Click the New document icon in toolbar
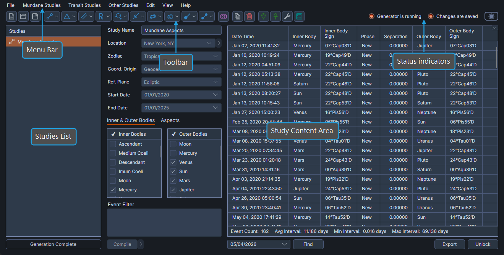This screenshot has height=255, width=504. (x=11, y=16)
